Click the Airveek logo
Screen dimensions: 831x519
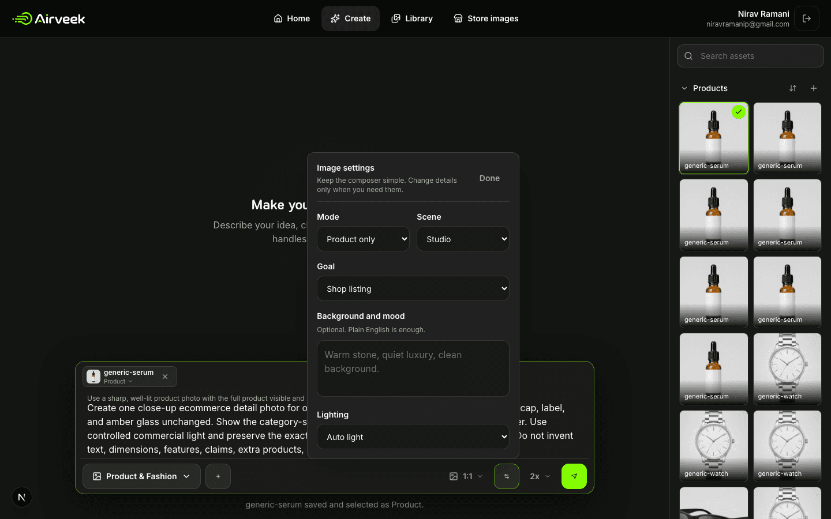(48, 18)
